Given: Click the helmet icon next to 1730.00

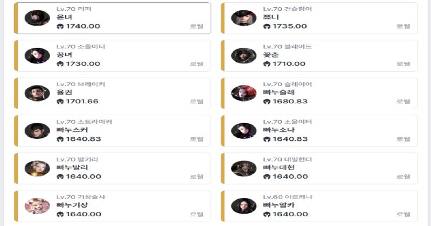Looking at the screenshot, I should 60,64.
